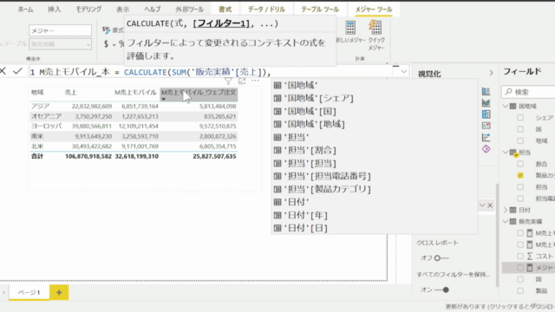This screenshot has width=555, height=312.
Task: Select the image-style visualization icon with red and green marks
Action: coord(486,126)
